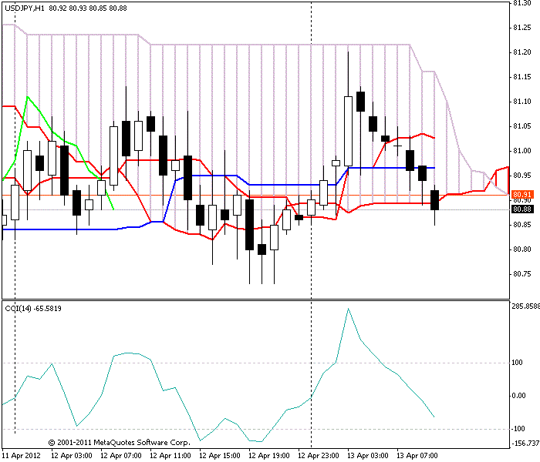
Task: Click the 12 Apr 03:00 time label
Action: [x=72, y=456]
